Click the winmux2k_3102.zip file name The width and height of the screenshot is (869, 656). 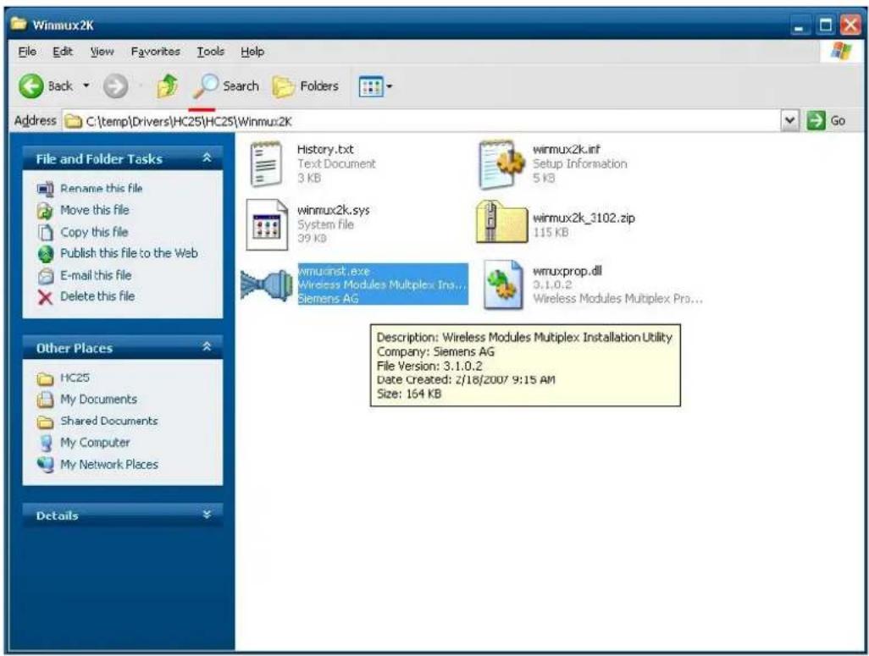584,218
